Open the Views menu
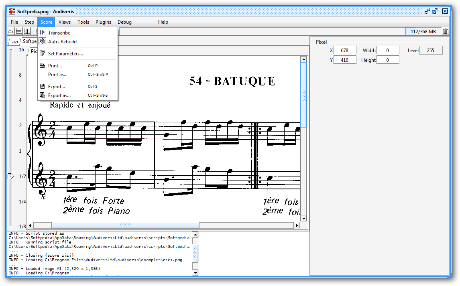Viewport: 460px width, 286px height. click(65, 22)
